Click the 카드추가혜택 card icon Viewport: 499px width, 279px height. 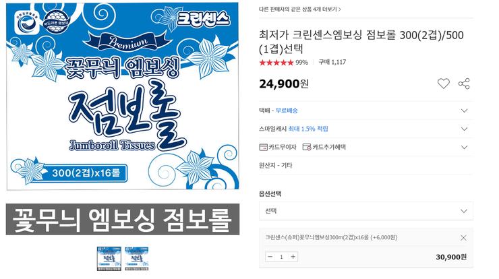click(x=307, y=147)
